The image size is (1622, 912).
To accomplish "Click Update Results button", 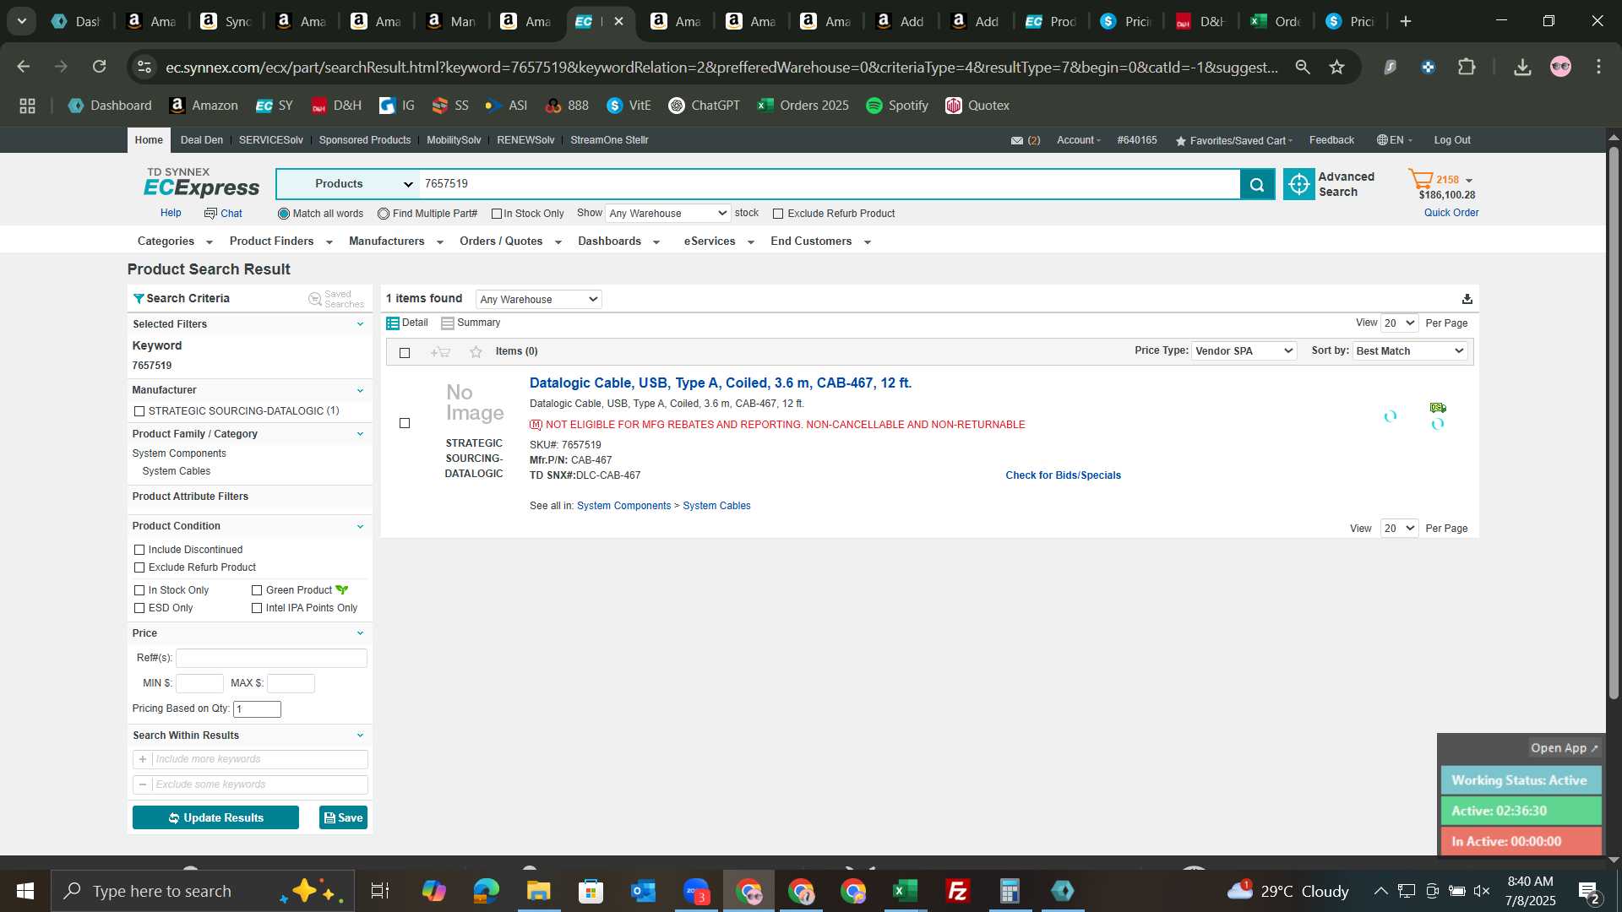I will 215,817.
